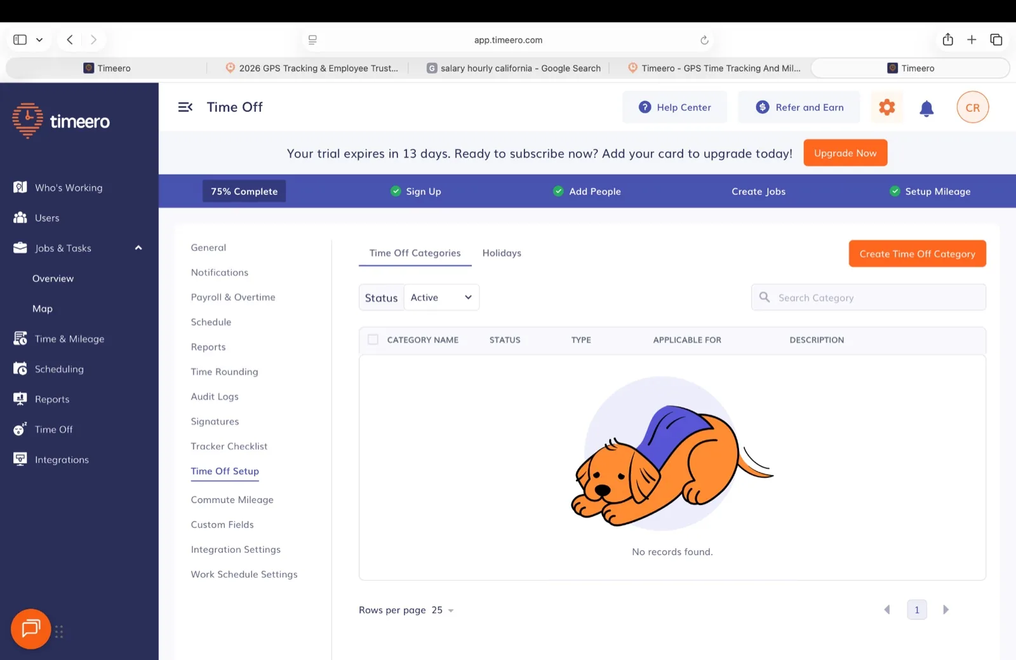Image resolution: width=1016 pixels, height=660 pixels.
Task: Open Map under Jobs & Tasks
Action: click(x=43, y=309)
